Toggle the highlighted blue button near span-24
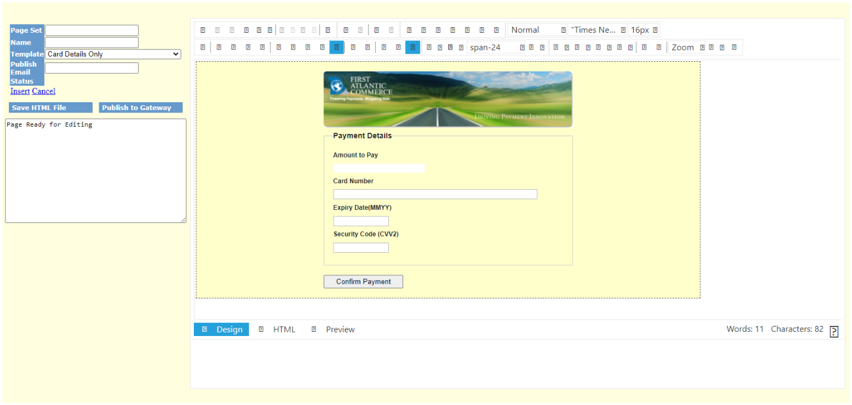 (413, 47)
